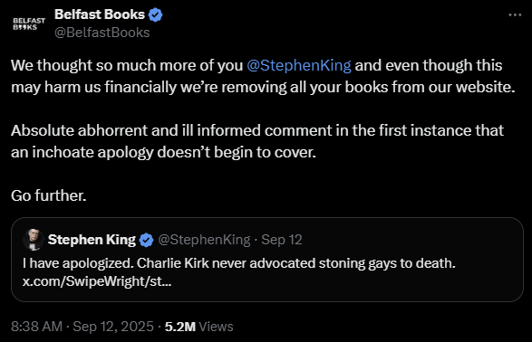The image size is (532, 342).
Task: View the 5.2M Views count
Action: [199, 327]
